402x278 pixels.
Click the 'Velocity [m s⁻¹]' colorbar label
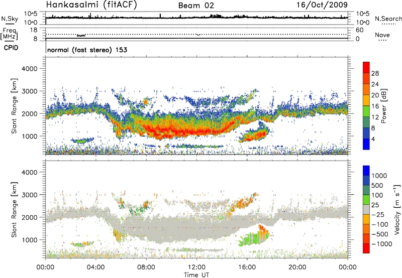click(x=397, y=209)
